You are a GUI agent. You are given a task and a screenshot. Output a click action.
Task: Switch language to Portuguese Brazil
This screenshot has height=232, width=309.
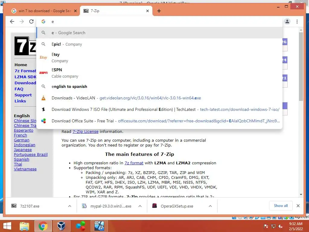pos(31,154)
